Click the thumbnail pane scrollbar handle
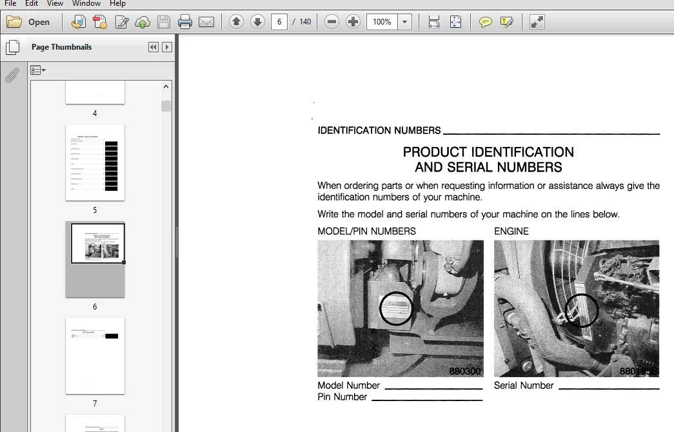 (166, 106)
